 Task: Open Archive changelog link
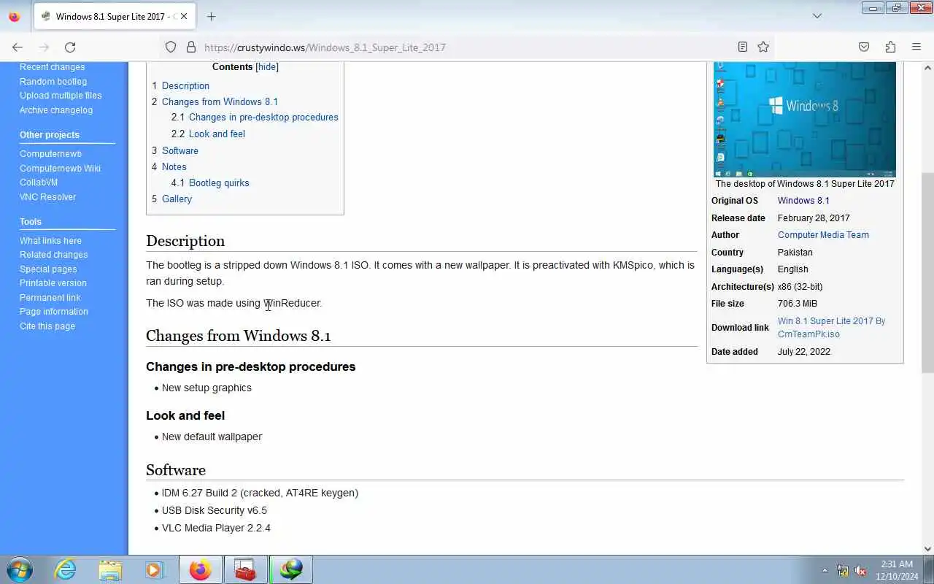[56, 109]
